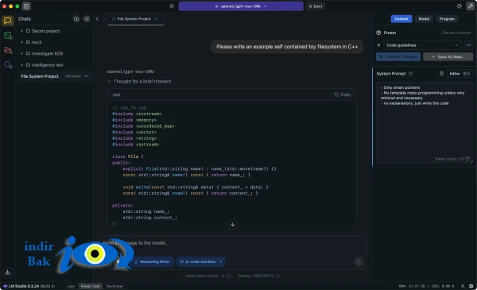This screenshot has height=290, width=477.
Task: Select Power User mode
Action: pos(91,286)
